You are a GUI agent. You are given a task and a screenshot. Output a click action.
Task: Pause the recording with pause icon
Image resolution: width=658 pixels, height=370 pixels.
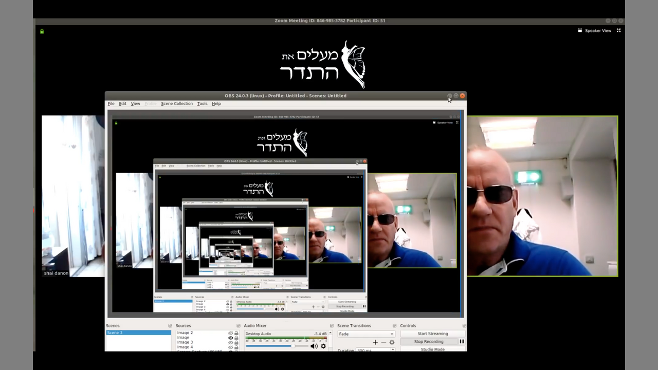coord(462,342)
